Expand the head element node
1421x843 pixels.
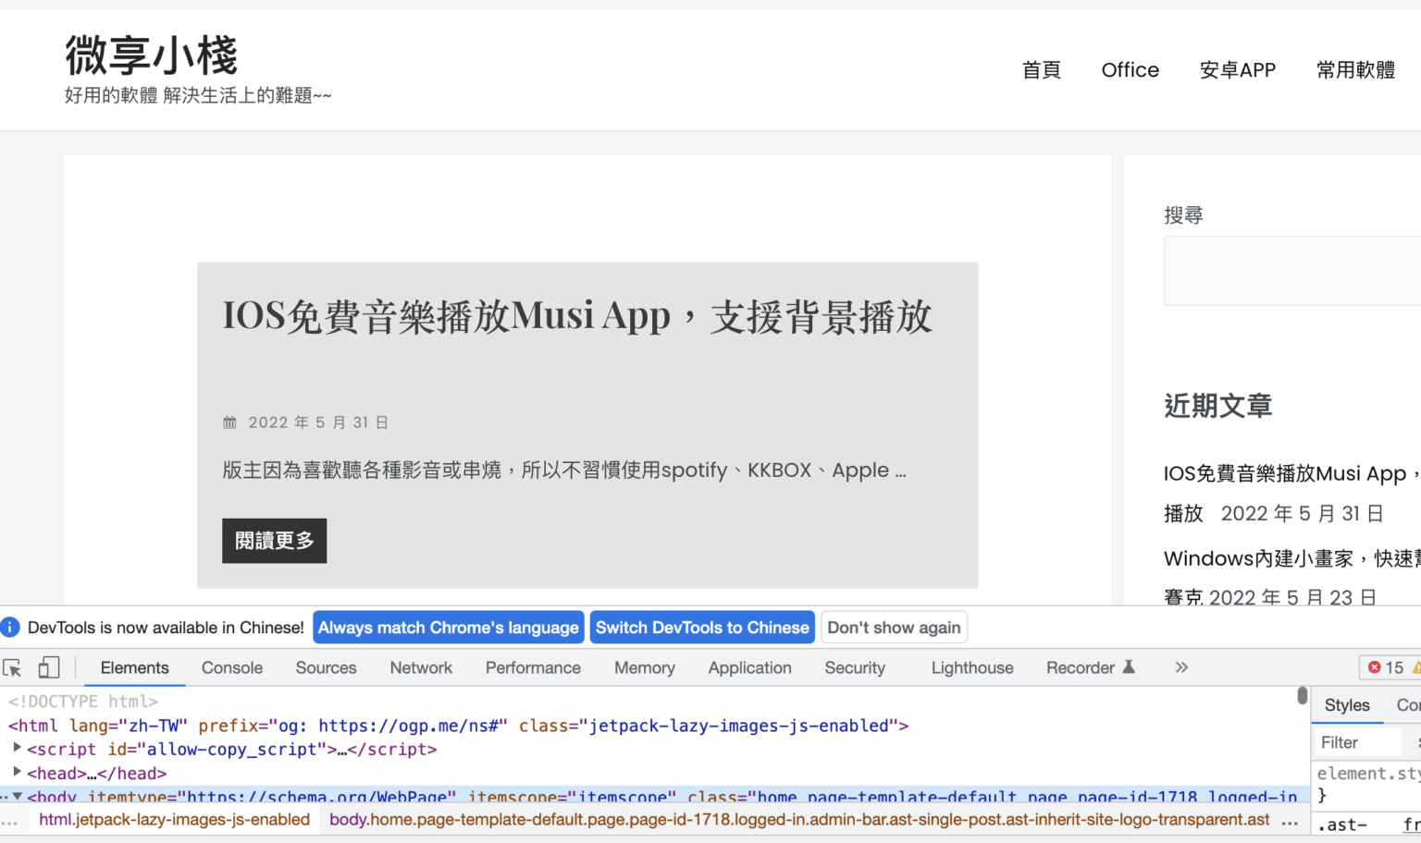tap(17, 772)
